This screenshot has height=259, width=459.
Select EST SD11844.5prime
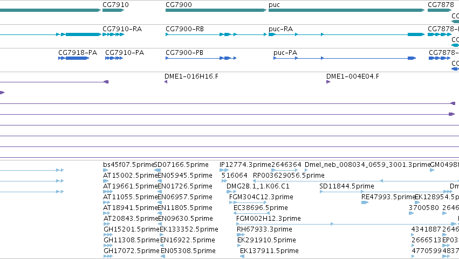pos(347,186)
